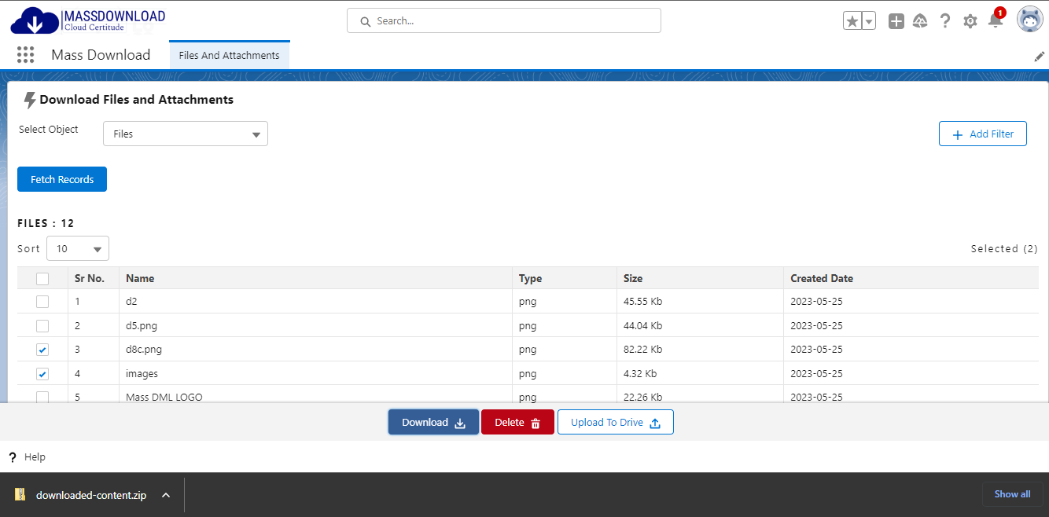The height and width of the screenshot is (517, 1049).
Task: Open the Global Actions plus icon
Action: pos(896,21)
